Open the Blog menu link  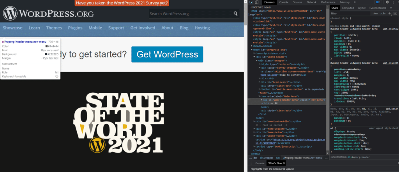coord(184,28)
